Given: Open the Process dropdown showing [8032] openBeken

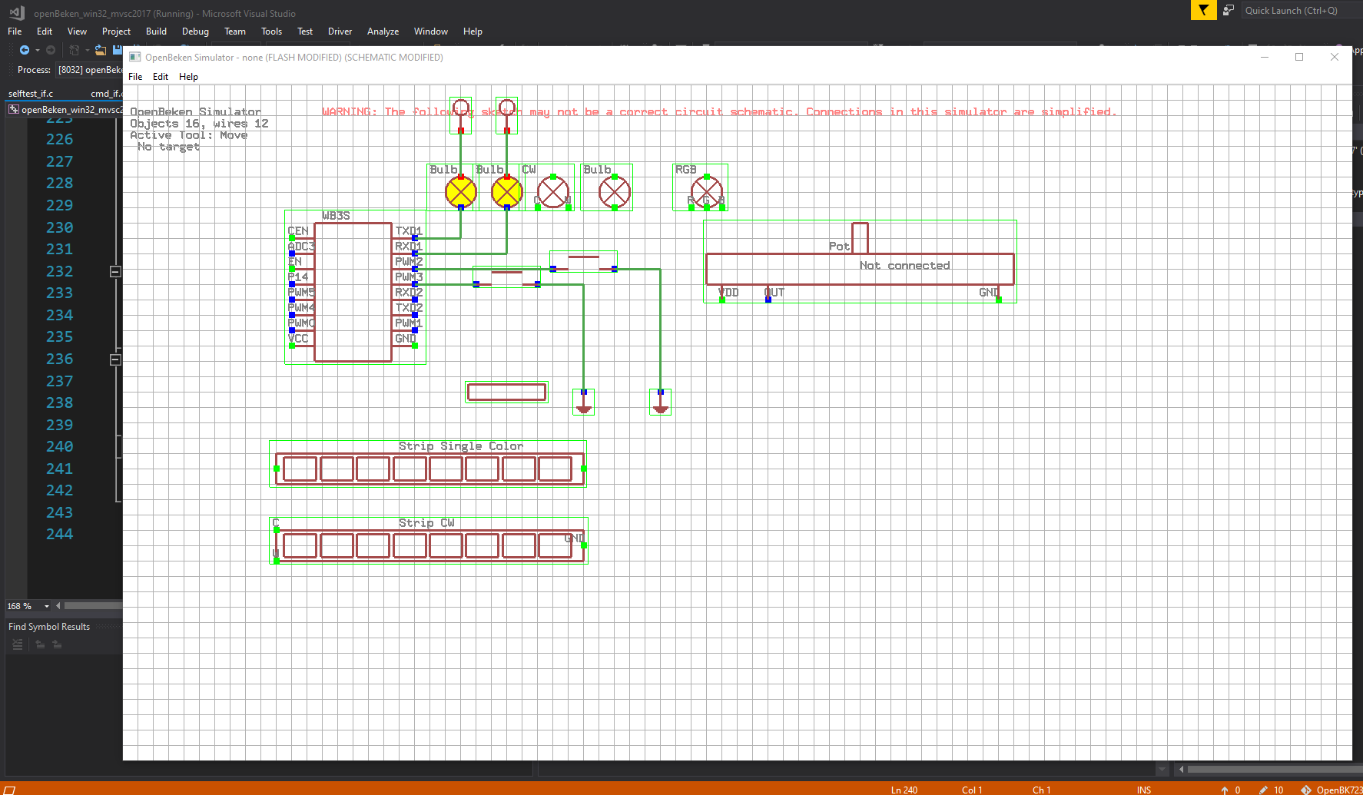Looking at the screenshot, I should coord(89,70).
